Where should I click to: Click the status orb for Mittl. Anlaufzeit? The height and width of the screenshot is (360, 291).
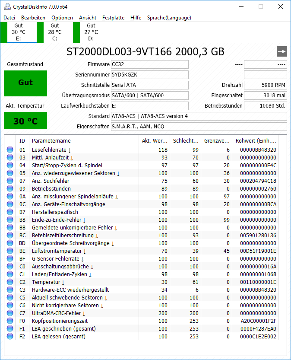click(10, 157)
